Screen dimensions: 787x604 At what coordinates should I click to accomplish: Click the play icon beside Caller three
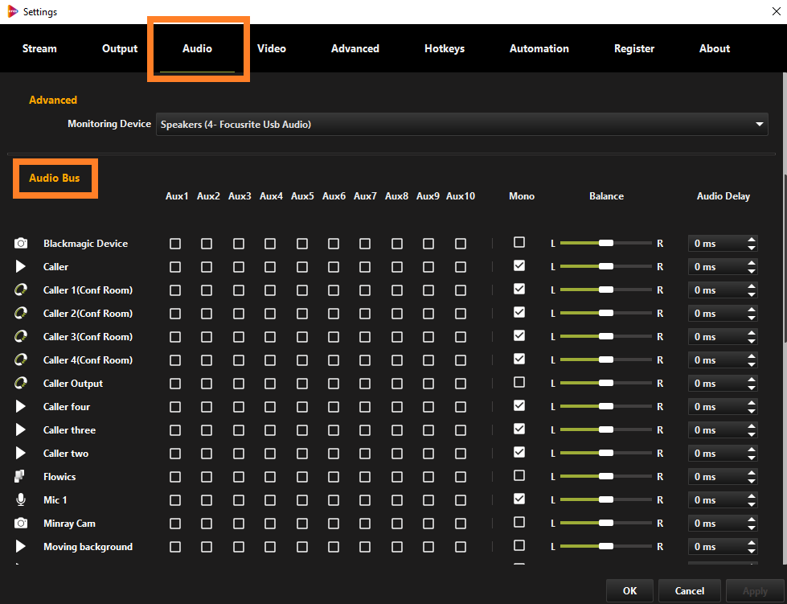[x=21, y=429]
